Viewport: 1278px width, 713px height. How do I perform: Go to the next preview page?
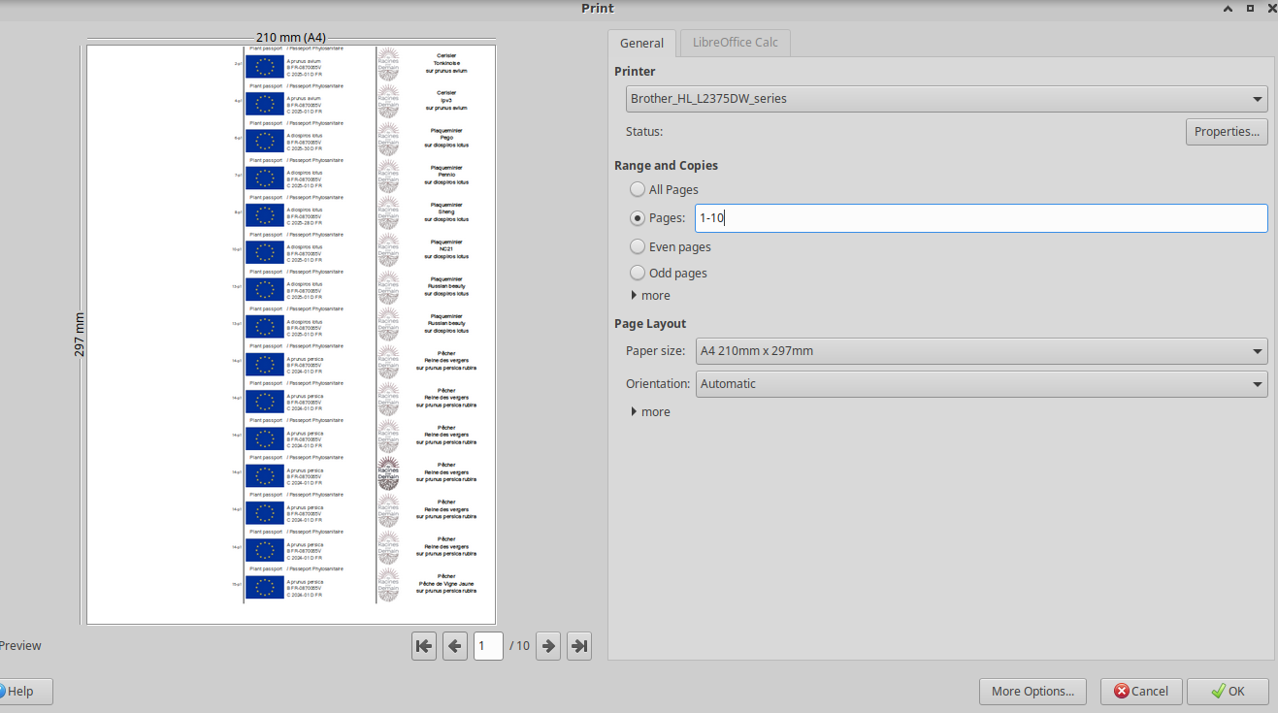click(548, 646)
